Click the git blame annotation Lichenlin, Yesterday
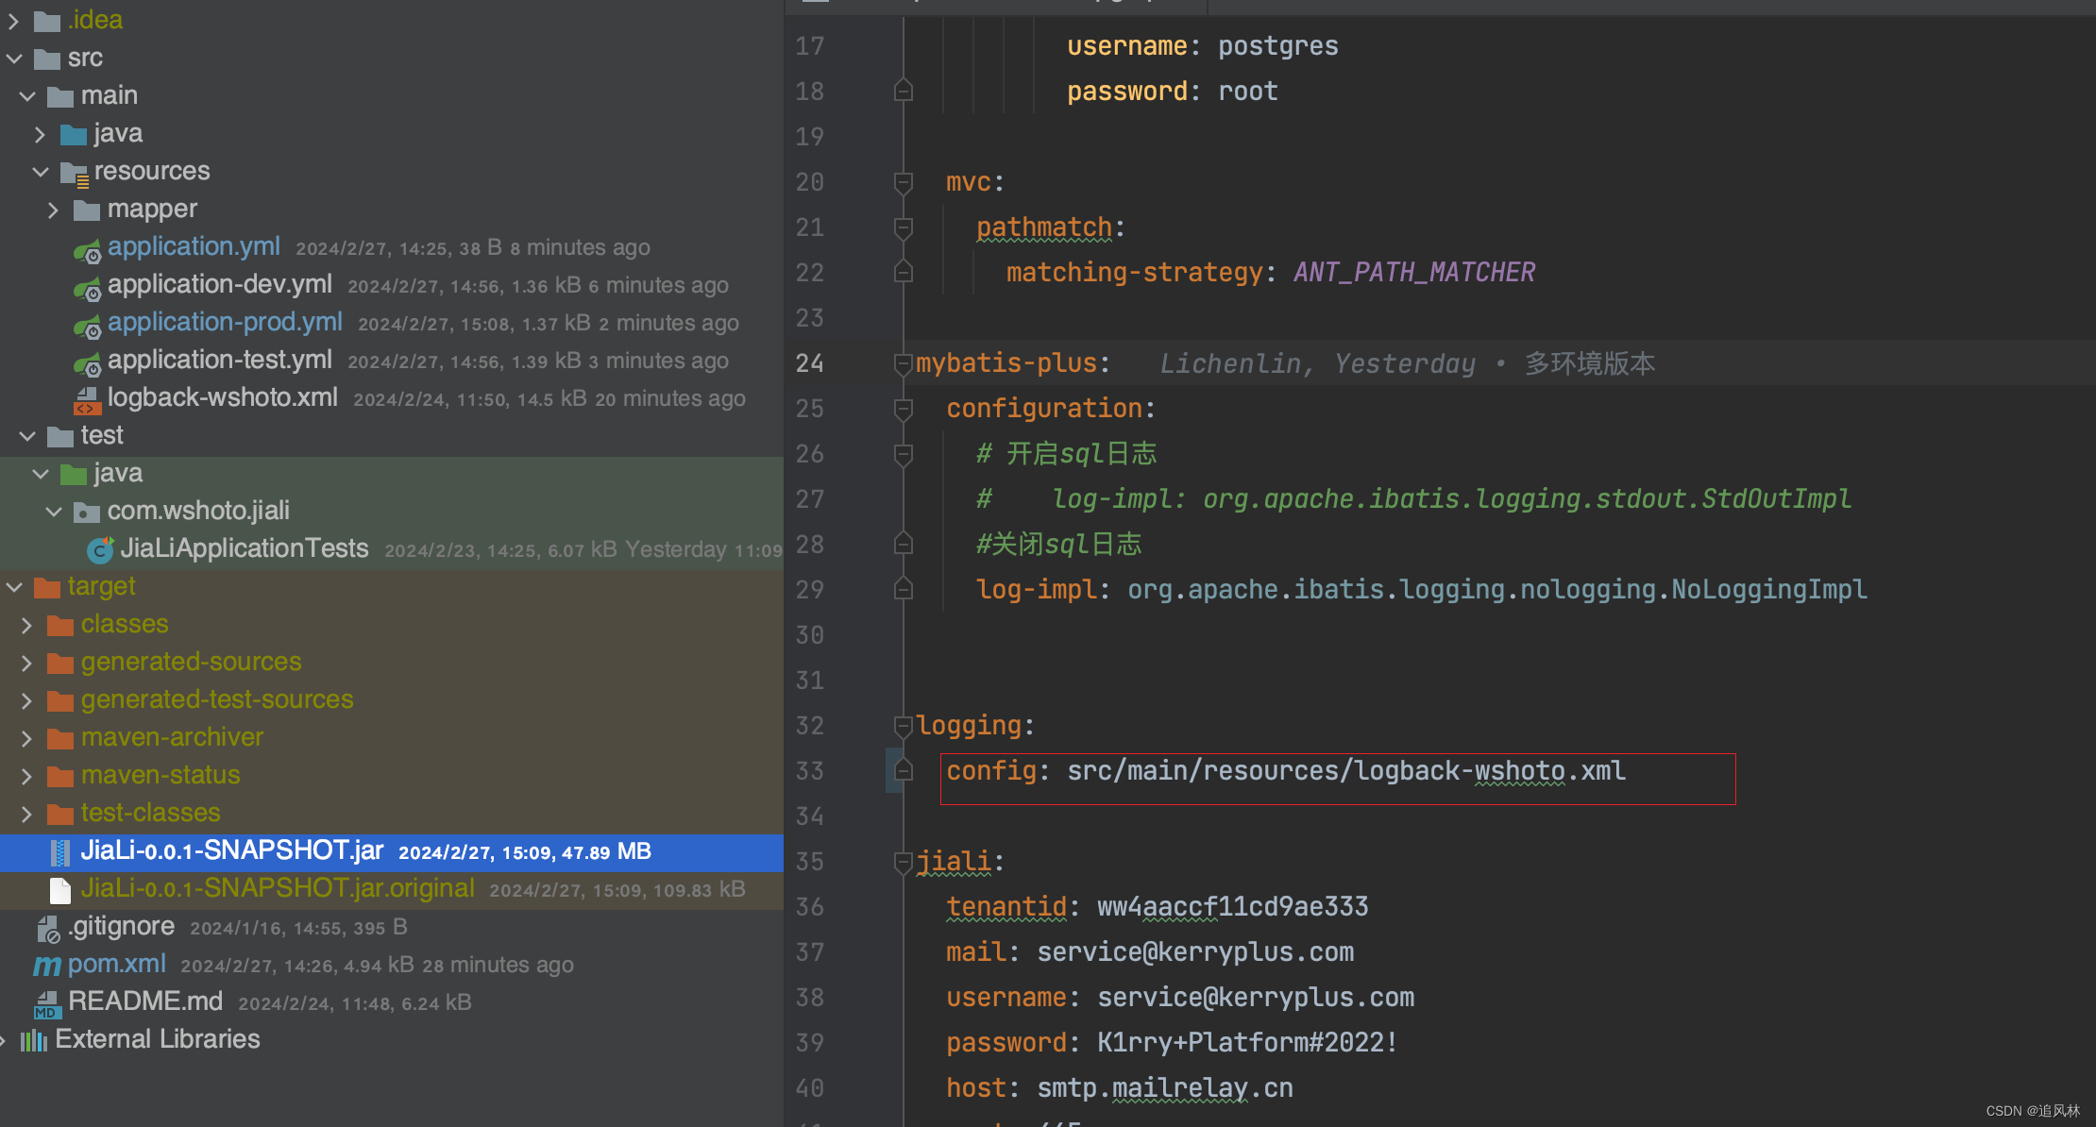Viewport: 2096px width, 1127px height. pyautogui.click(x=1317, y=364)
